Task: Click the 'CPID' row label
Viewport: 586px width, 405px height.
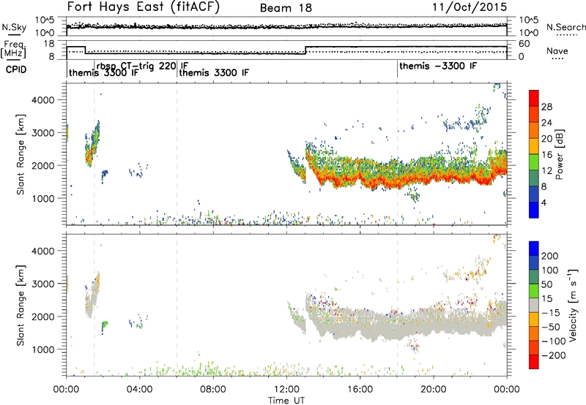Action: pyautogui.click(x=16, y=69)
